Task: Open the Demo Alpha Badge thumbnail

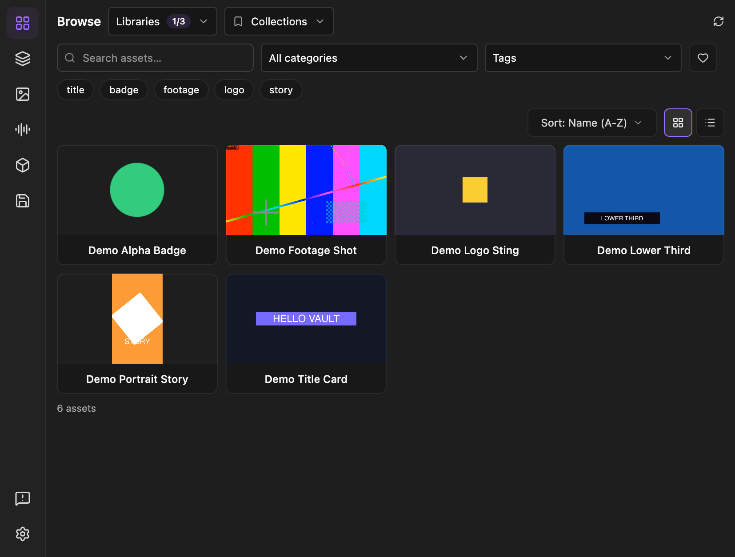Action: pyautogui.click(x=137, y=190)
